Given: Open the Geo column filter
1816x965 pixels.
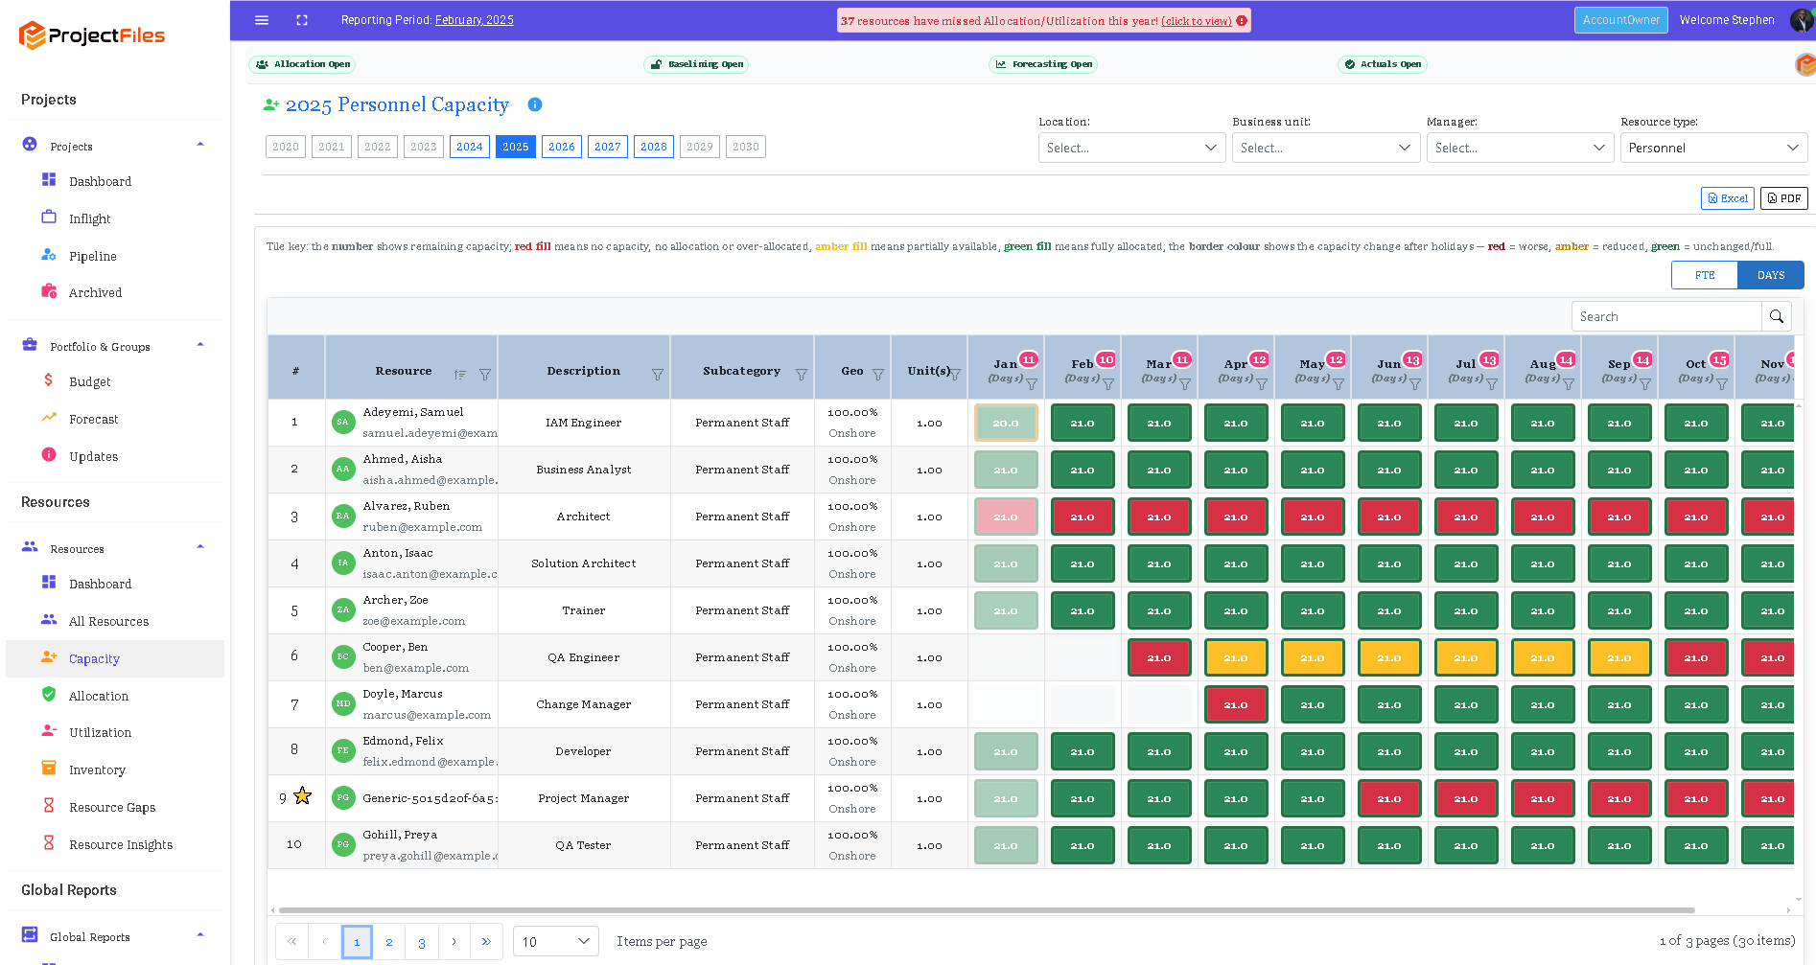Looking at the screenshot, I should [878, 375].
